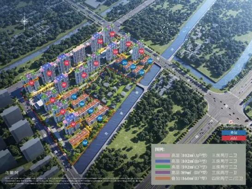Click the compass star north indicator
Screen dimensions: 252x189
24,21
